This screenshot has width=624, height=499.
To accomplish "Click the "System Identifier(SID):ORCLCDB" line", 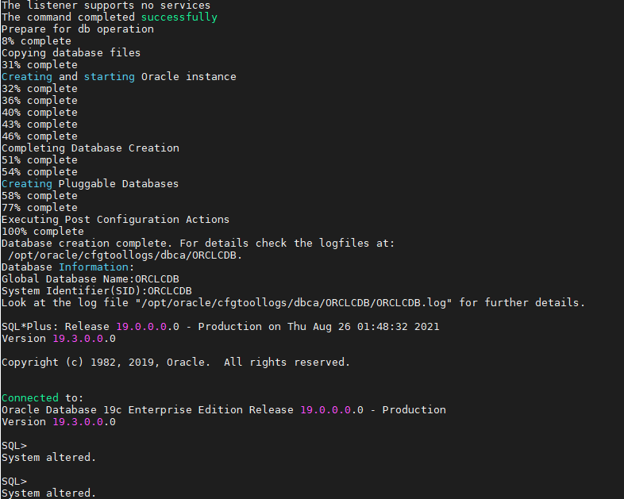I will coord(97,291).
